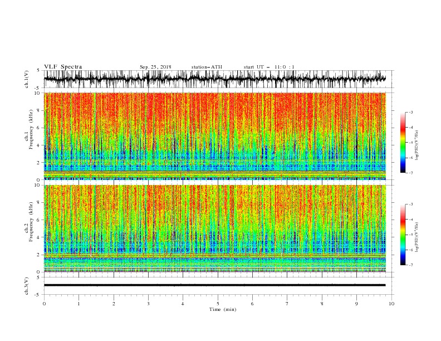Click the "1" tick on the time axis
The height and width of the screenshot is (341, 441).
click(x=79, y=304)
